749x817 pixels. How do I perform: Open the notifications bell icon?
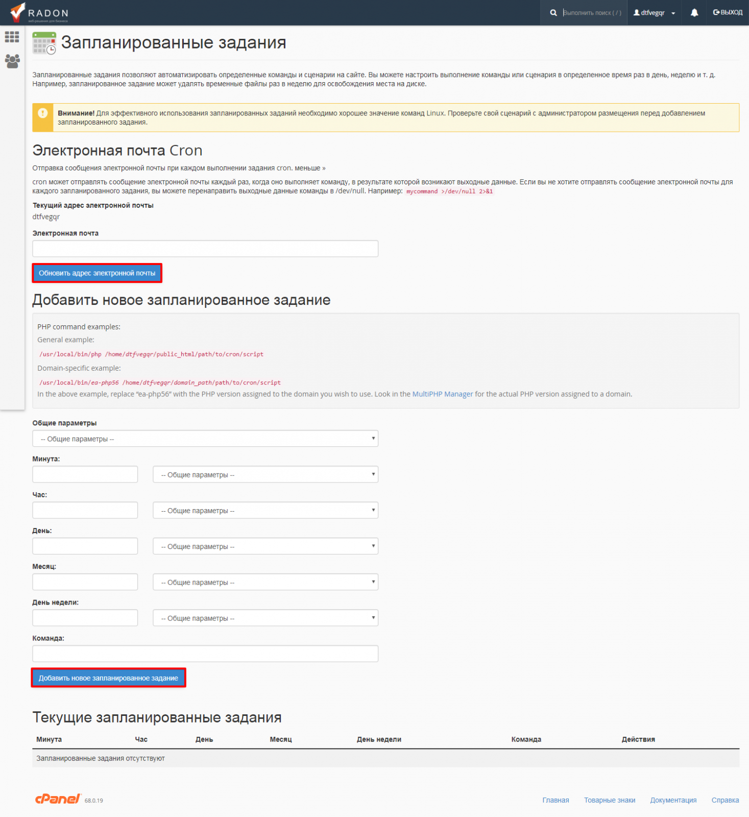tap(694, 13)
